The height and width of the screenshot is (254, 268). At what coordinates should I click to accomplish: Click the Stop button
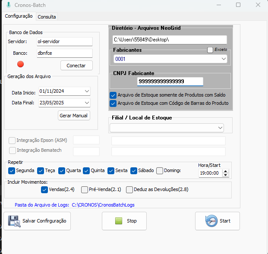point(124,221)
